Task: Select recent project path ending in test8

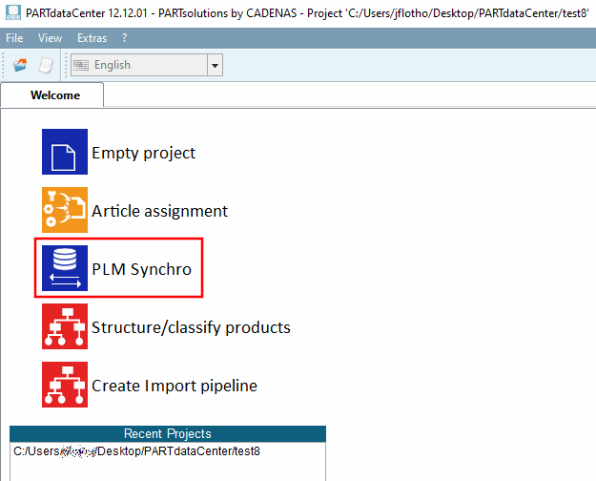Action: pyautogui.click(x=136, y=451)
